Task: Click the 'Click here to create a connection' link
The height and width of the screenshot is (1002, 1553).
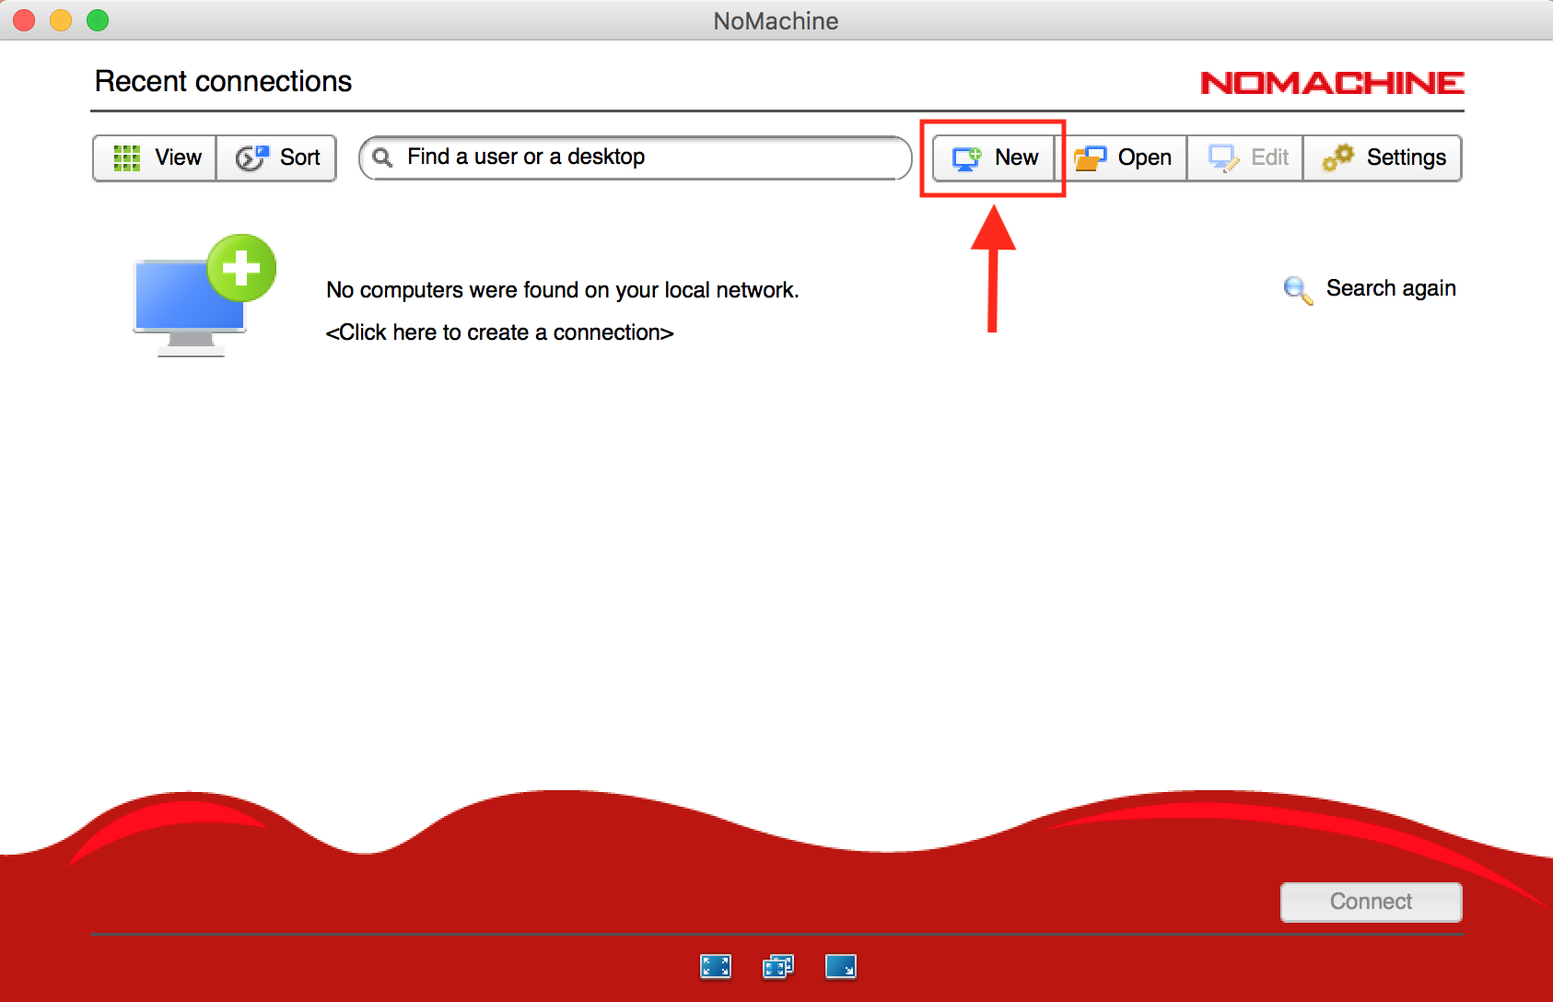Action: [x=499, y=332]
